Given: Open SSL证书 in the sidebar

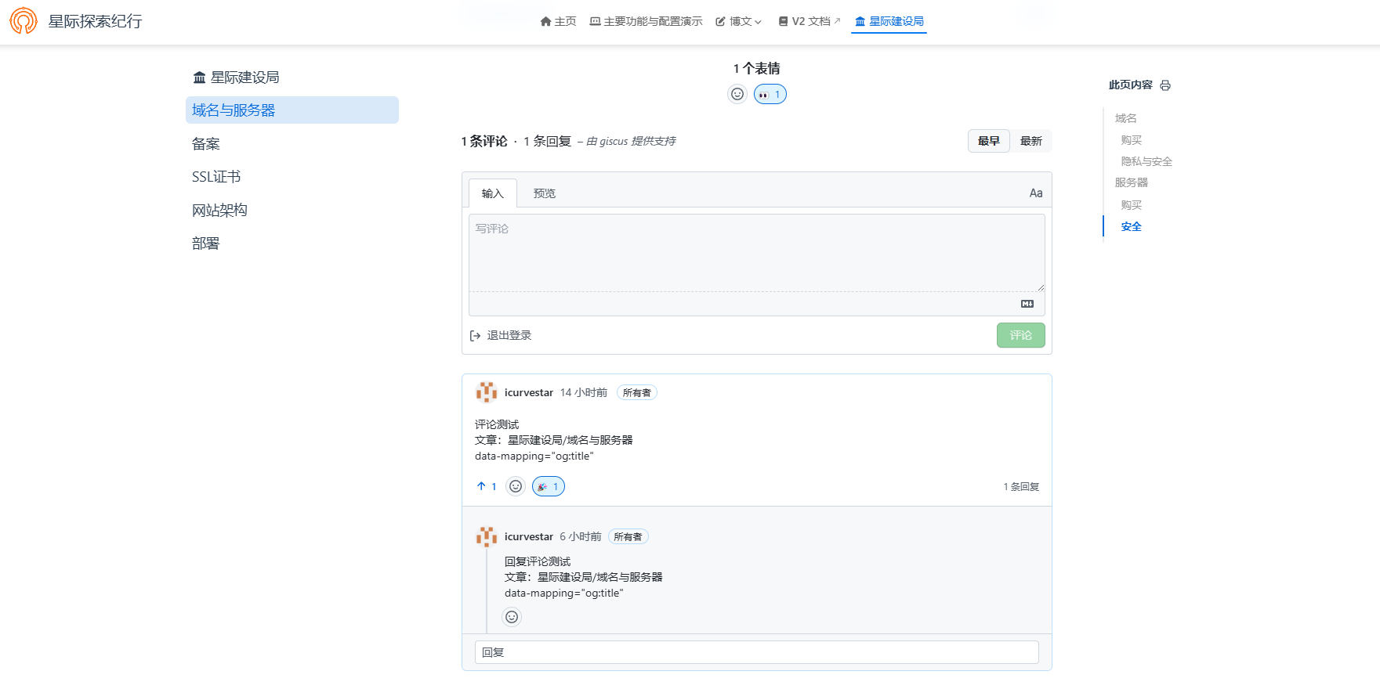Looking at the screenshot, I should point(216,177).
